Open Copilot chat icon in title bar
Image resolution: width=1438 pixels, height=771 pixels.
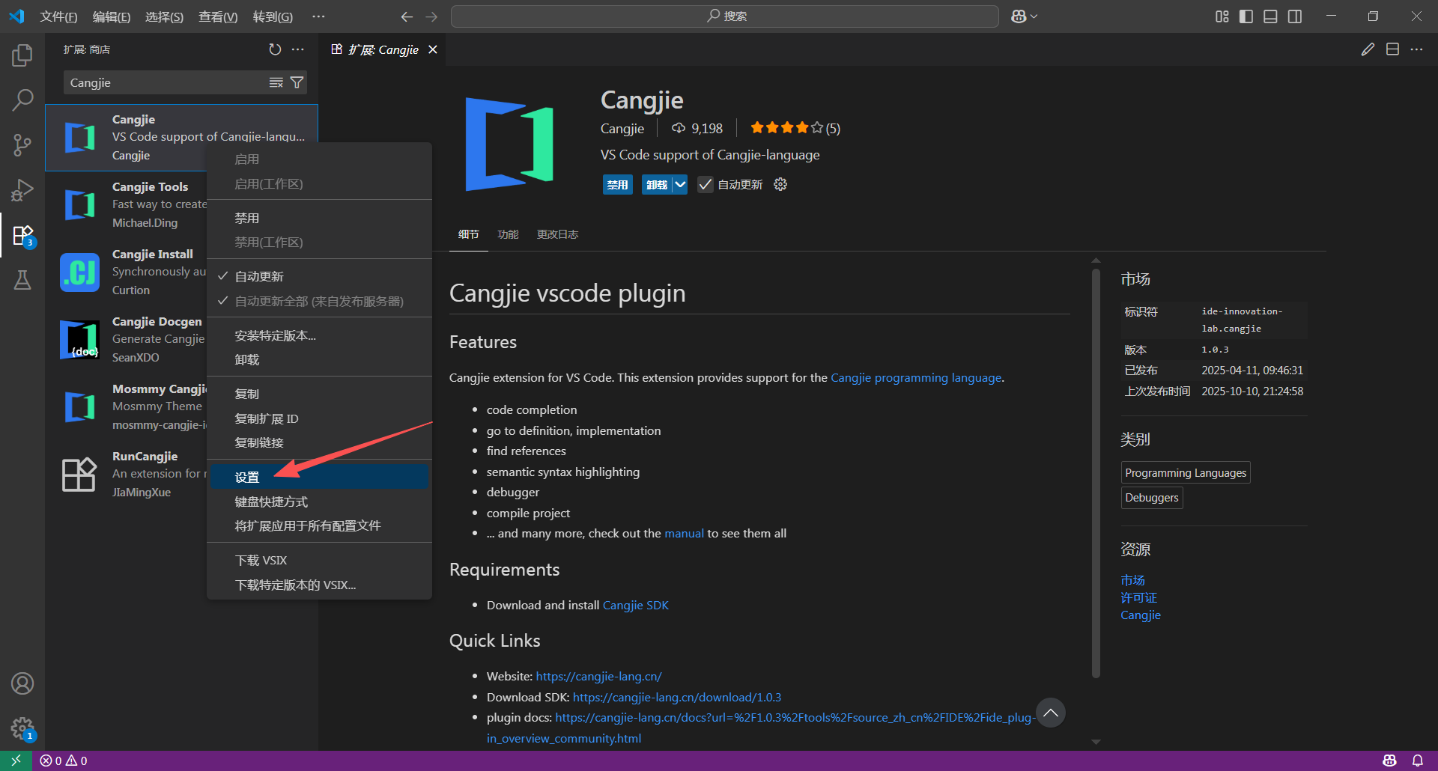[1019, 16]
